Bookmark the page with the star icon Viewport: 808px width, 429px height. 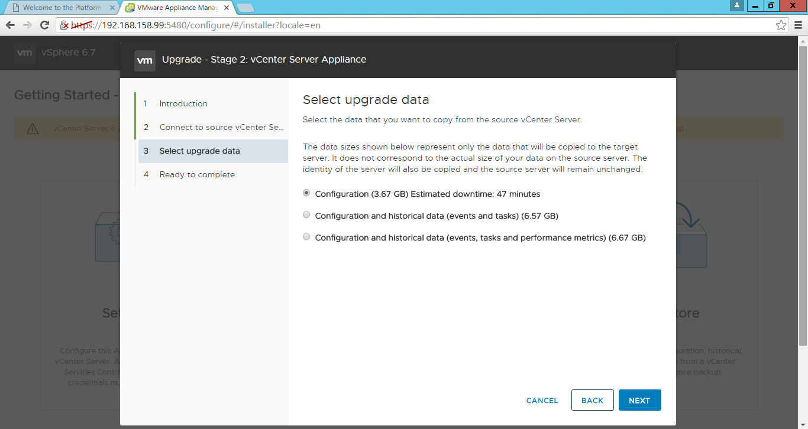[x=782, y=25]
